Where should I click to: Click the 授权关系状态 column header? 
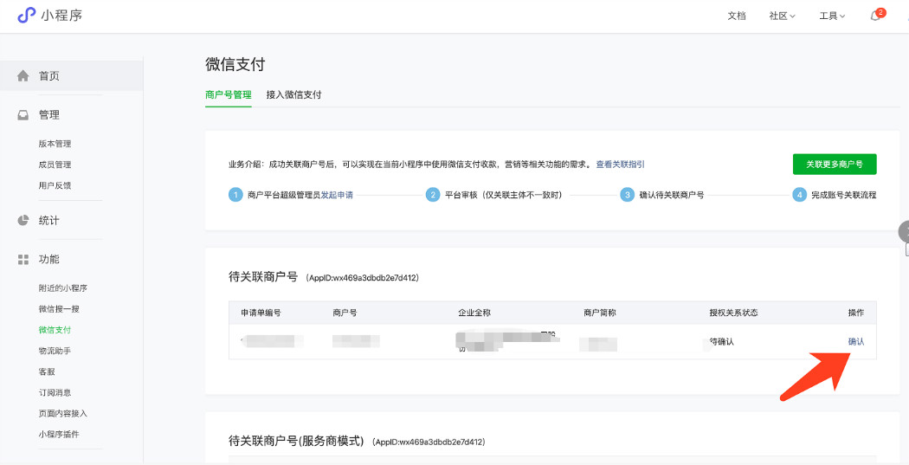click(x=733, y=313)
